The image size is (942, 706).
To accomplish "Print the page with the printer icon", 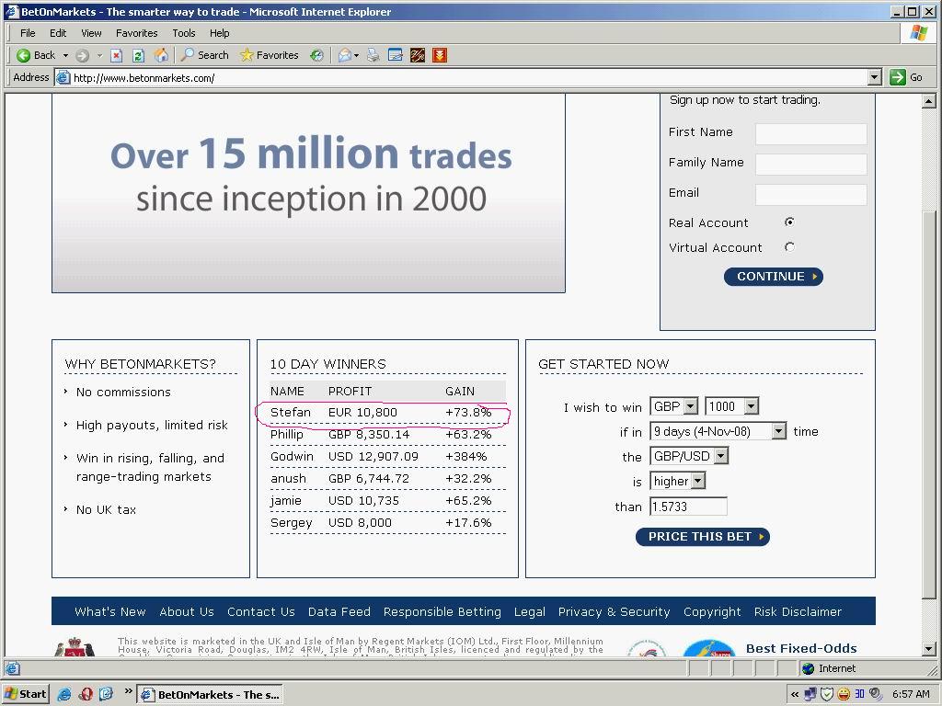I will click(x=373, y=55).
